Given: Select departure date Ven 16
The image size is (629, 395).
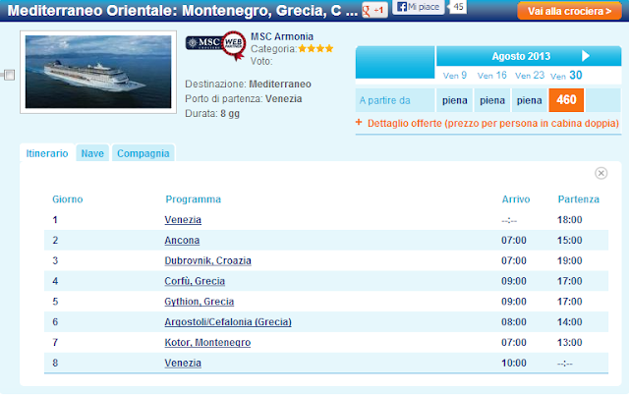Looking at the screenshot, I should pyautogui.click(x=491, y=76).
